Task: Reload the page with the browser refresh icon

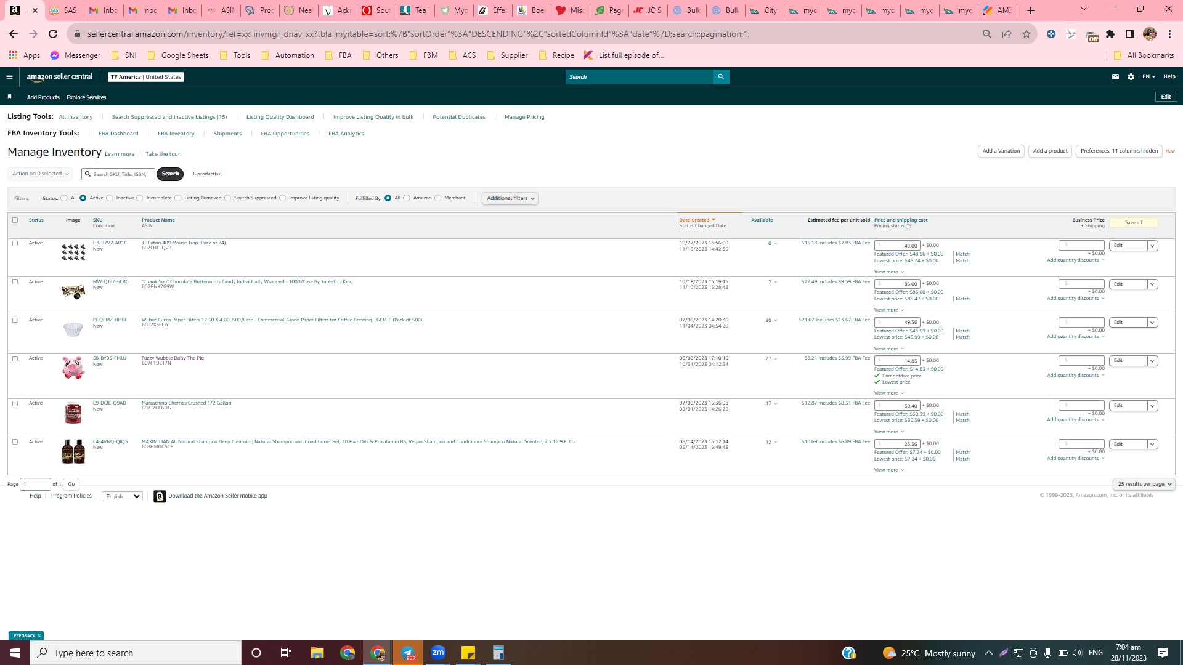Action: click(53, 34)
